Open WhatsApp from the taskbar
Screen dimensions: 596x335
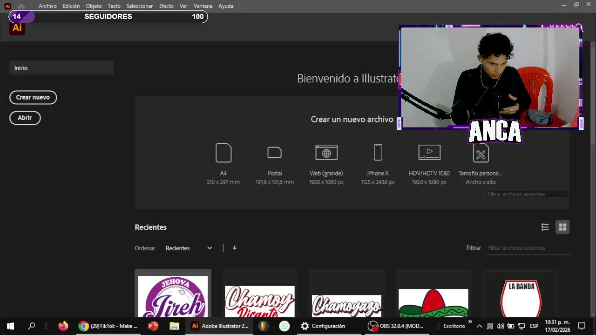284,326
